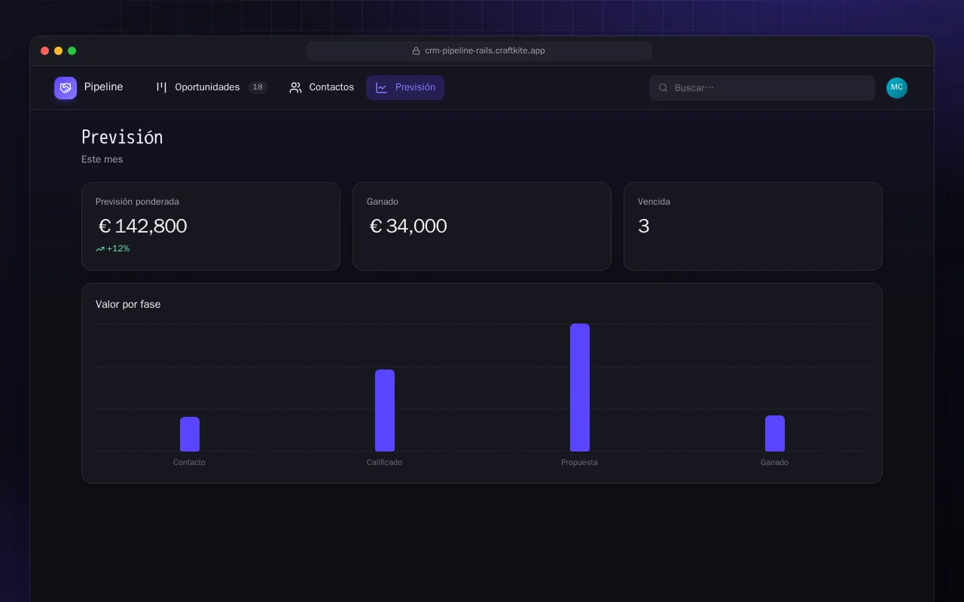Screen dimensions: 964x602
Task: Click the Ganado axis label under chart
Action: [x=774, y=462]
